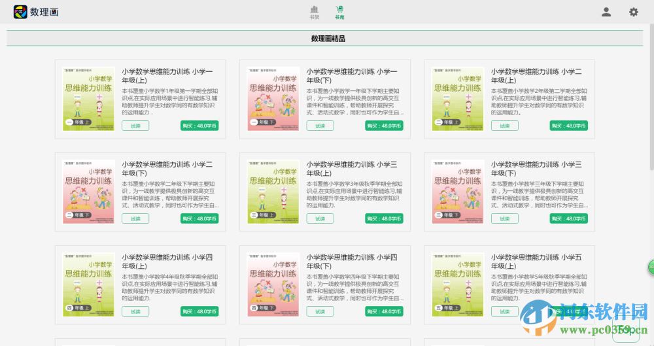Click the 数理画精品 section header
654x346 pixels.
324,39
